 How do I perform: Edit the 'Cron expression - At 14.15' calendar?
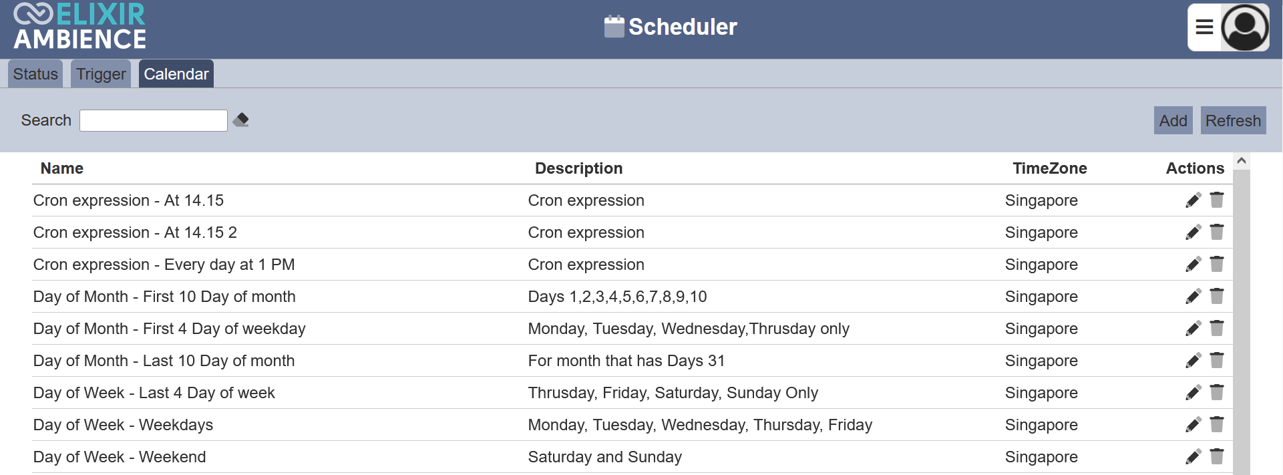1193,200
